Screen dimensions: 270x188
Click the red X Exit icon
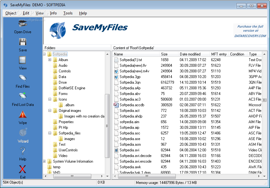click(x=23, y=169)
